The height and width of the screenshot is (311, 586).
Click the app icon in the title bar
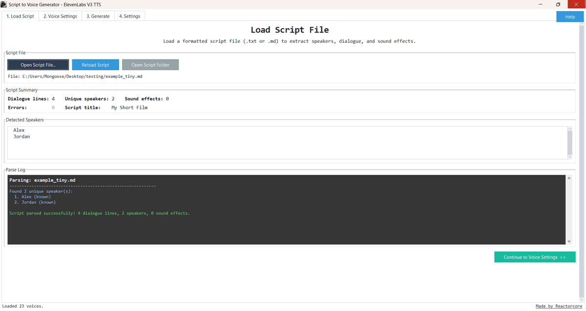coord(4,4)
